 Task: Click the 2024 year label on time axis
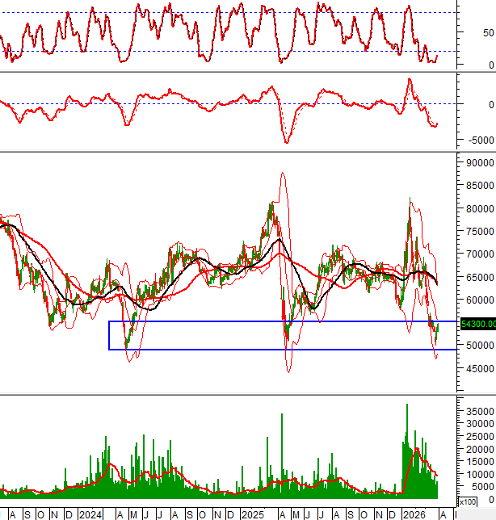[90, 514]
